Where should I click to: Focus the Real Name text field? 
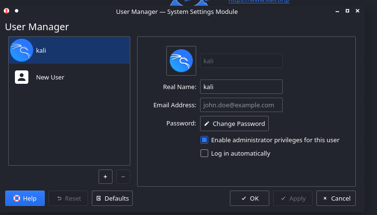pyautogui.click(x=241, y=87)
